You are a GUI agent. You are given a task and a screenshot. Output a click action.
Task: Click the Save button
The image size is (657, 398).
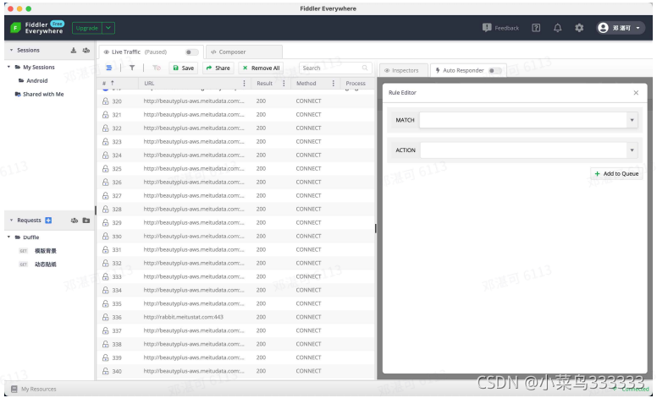pos(184,68)
